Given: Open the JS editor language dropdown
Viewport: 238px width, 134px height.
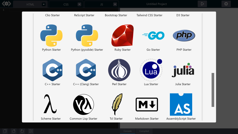Looking at the screenshot, I should (115, 4).
